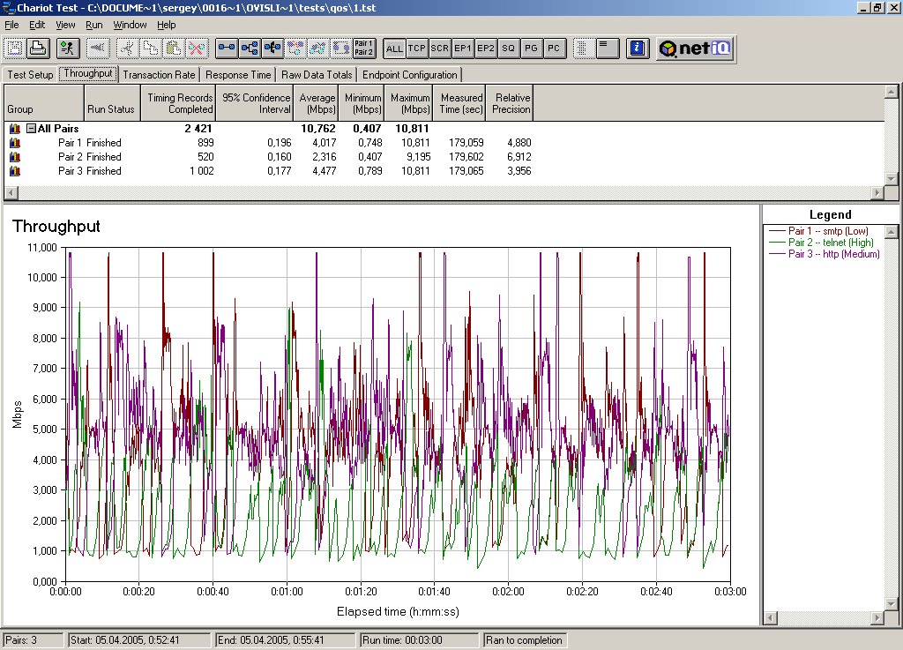This screenshot has height=650, width=903.
Task: Click the Save toolbar icon
Action: (16, 49)
